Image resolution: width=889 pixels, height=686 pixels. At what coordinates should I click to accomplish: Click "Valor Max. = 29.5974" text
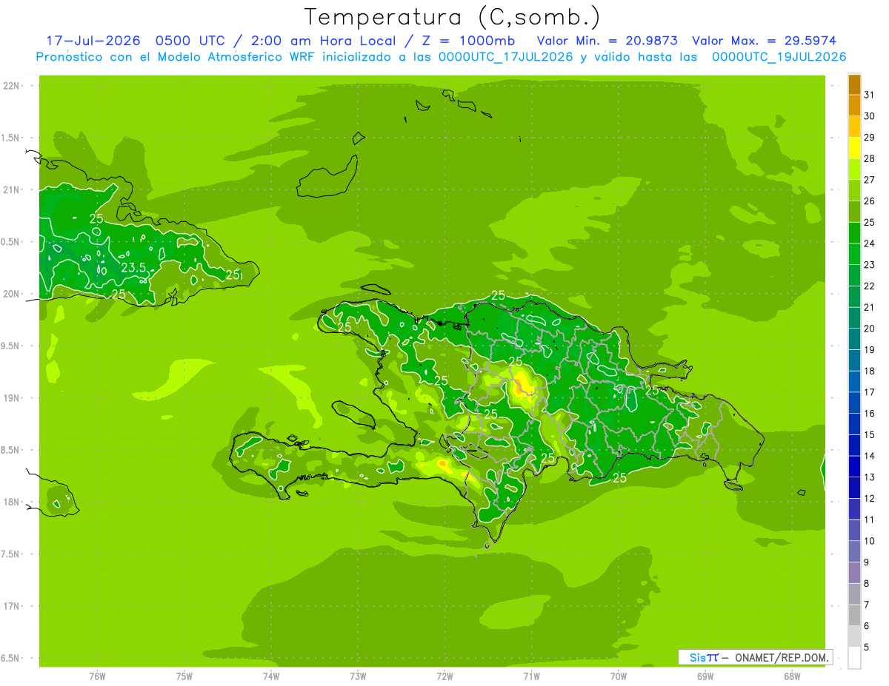tap(765, 41)
